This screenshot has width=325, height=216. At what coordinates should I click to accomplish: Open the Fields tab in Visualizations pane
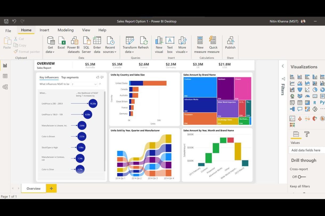[296, 134]
